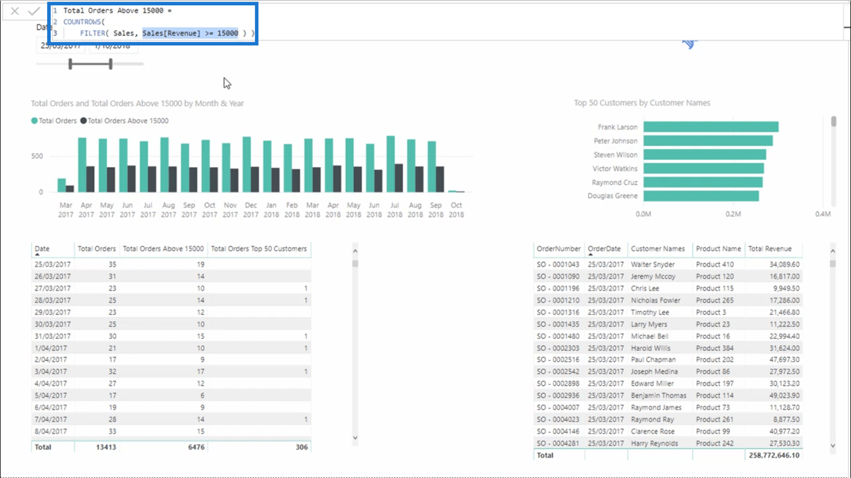Image resolution: width=851 pixels, height=478 pixels.
Task: Select Steven Wilson bar in chart
Action: [705, 155]
